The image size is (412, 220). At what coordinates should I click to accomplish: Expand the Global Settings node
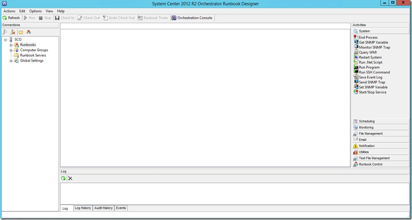[x=11, y=61]
